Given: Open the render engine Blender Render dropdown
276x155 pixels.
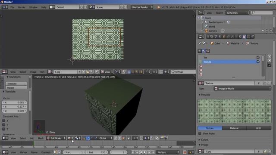Looking at the screenshot, I should click(142, 7).
